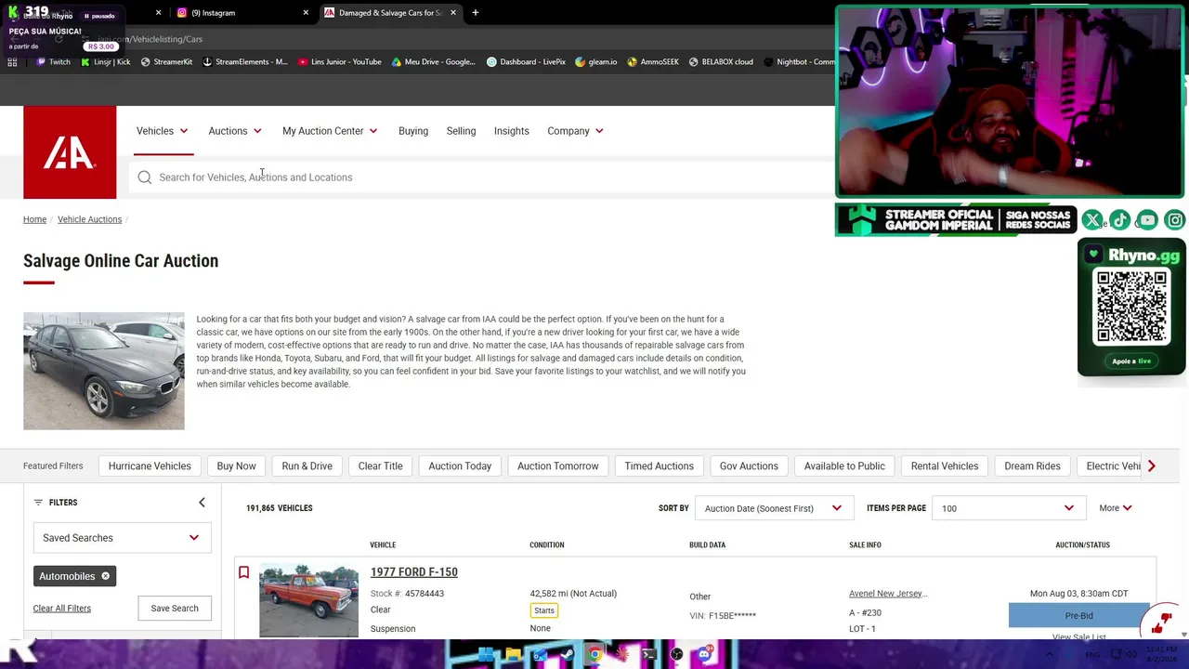Open Google Chrome from the taskbar

pos(594,655)
